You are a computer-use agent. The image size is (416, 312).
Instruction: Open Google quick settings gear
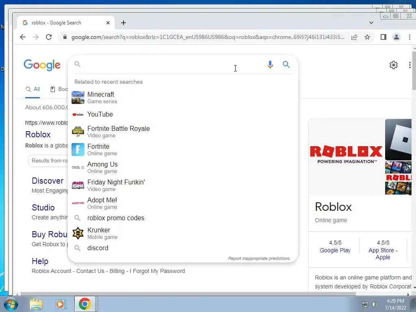pyautogui.click(x=393, y=65)
